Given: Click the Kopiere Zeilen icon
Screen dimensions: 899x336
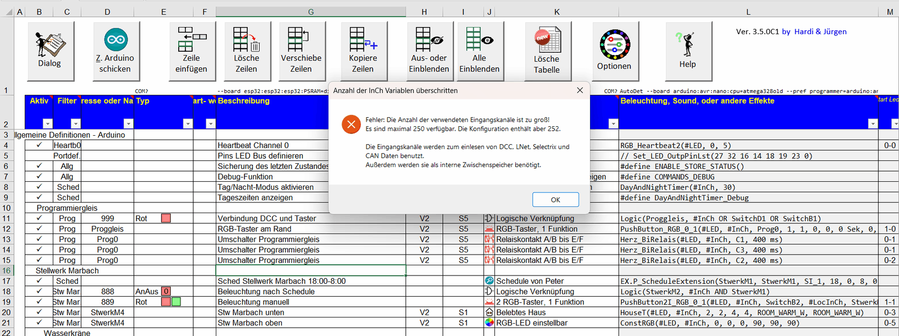Looking at the screenshot, I should pos(363,40).
